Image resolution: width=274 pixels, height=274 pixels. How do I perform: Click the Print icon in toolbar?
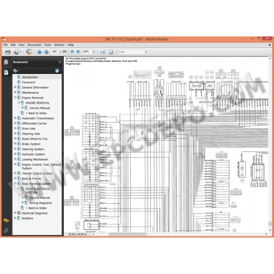point(8,52)
